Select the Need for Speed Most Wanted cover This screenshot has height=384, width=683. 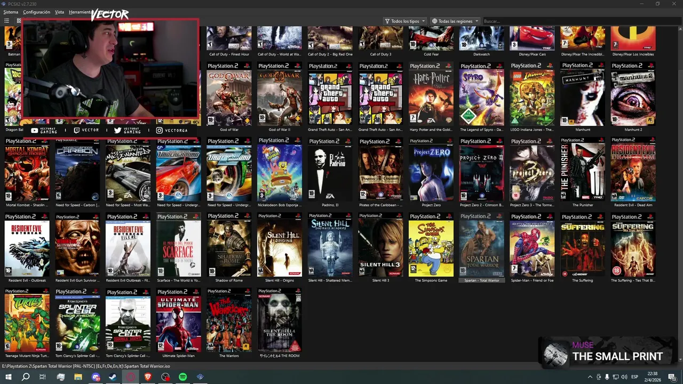coord(128,170)
